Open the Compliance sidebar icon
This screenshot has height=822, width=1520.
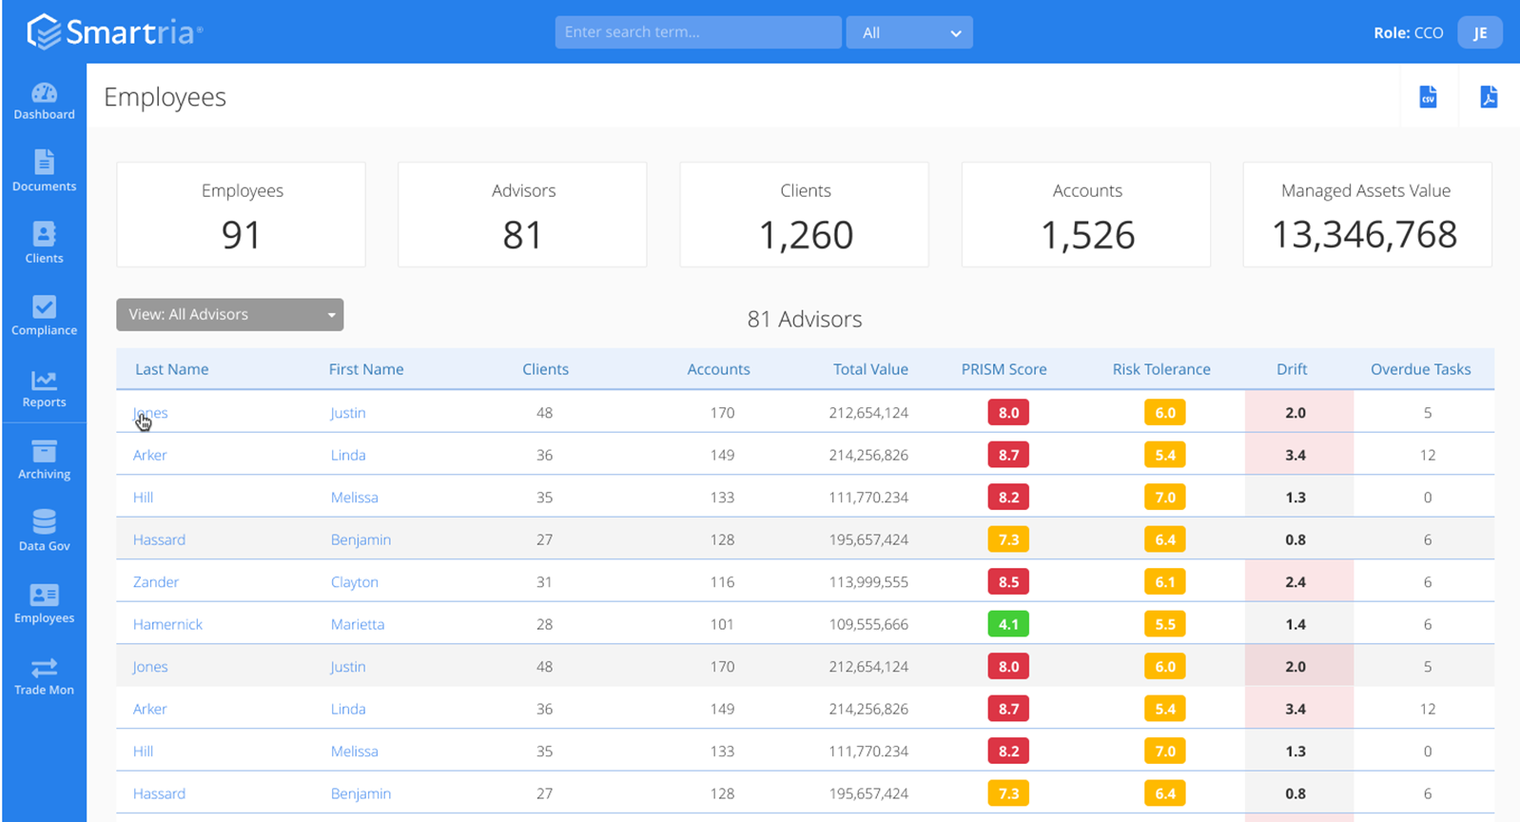[44, 316]
